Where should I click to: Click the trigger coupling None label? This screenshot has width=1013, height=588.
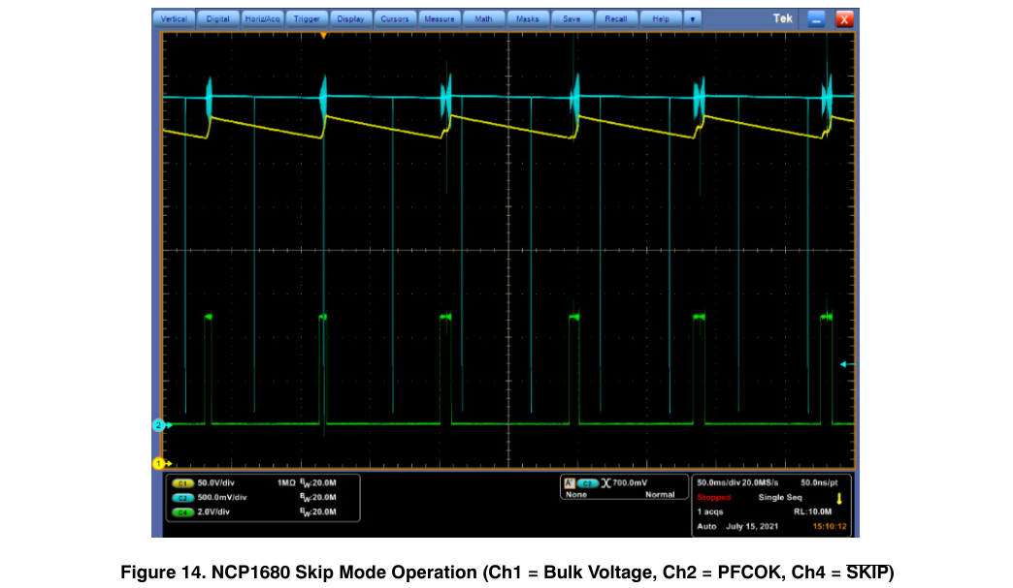(x=576, y=495)
